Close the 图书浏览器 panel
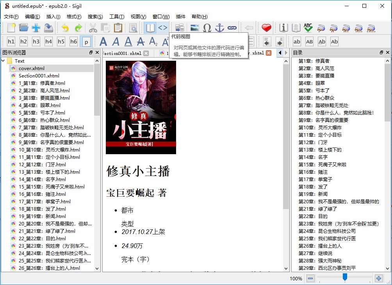This screenshot has width=392, height=285. 97,52
